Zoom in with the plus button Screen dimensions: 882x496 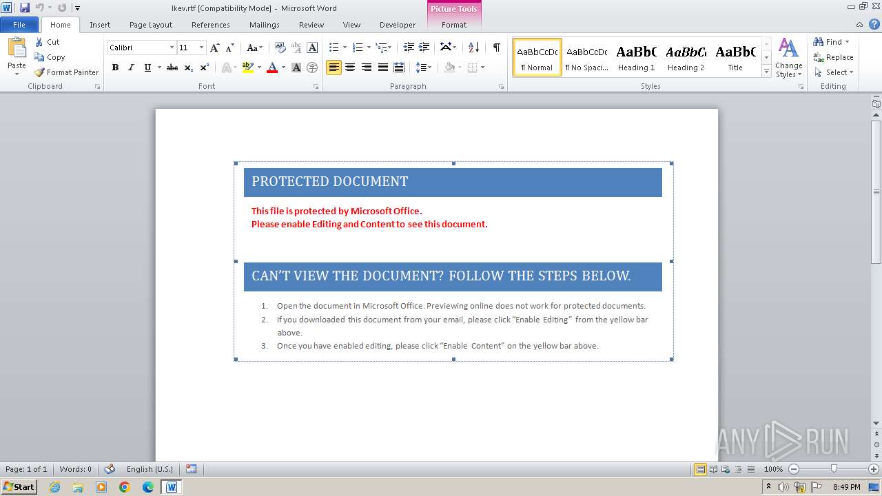point(874,469)
